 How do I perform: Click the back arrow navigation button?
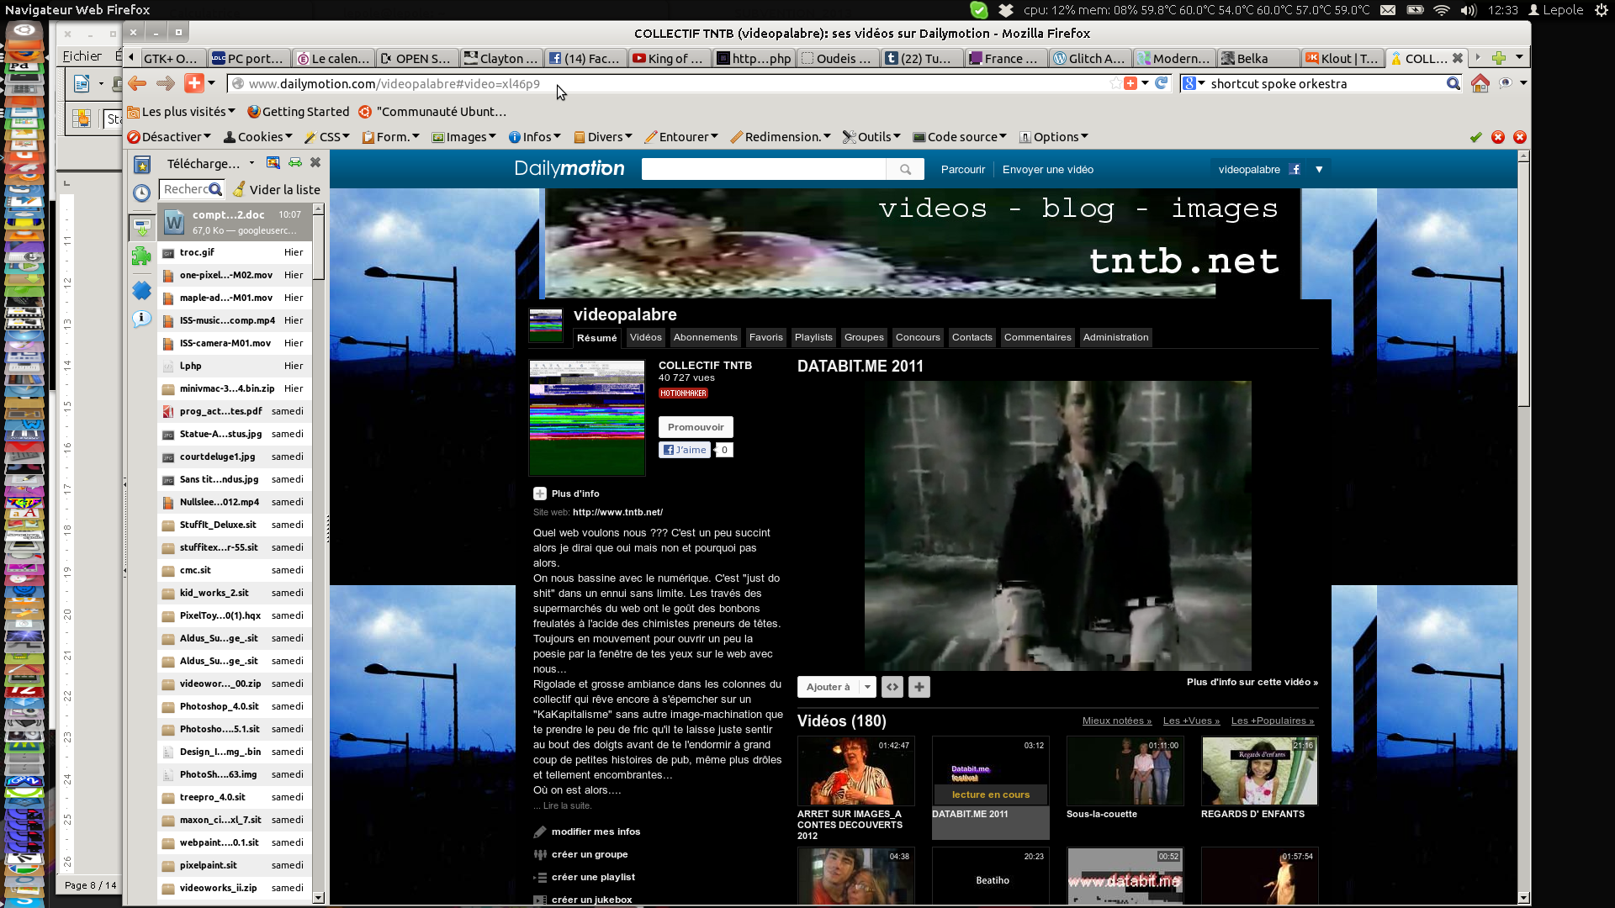click(x=137, y=83)
